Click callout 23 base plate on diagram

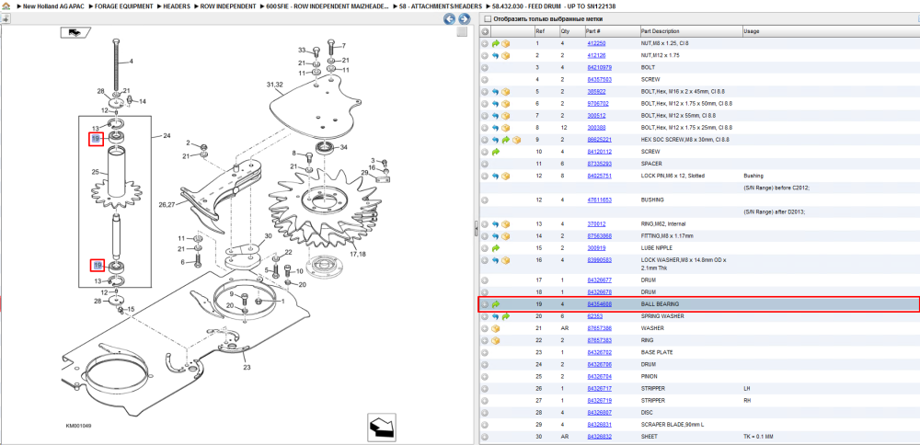247,368
